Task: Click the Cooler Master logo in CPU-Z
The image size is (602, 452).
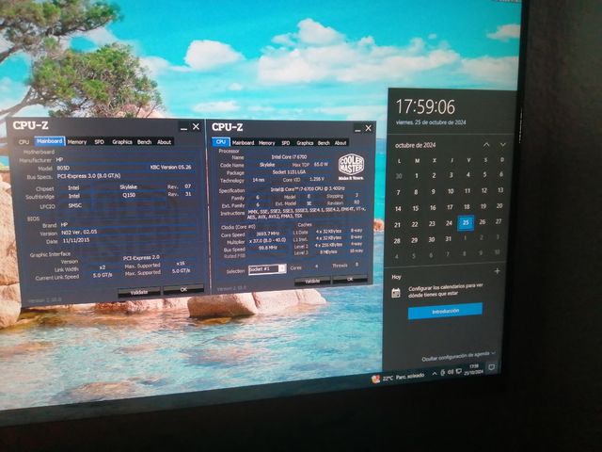Action: pos(351,167)
